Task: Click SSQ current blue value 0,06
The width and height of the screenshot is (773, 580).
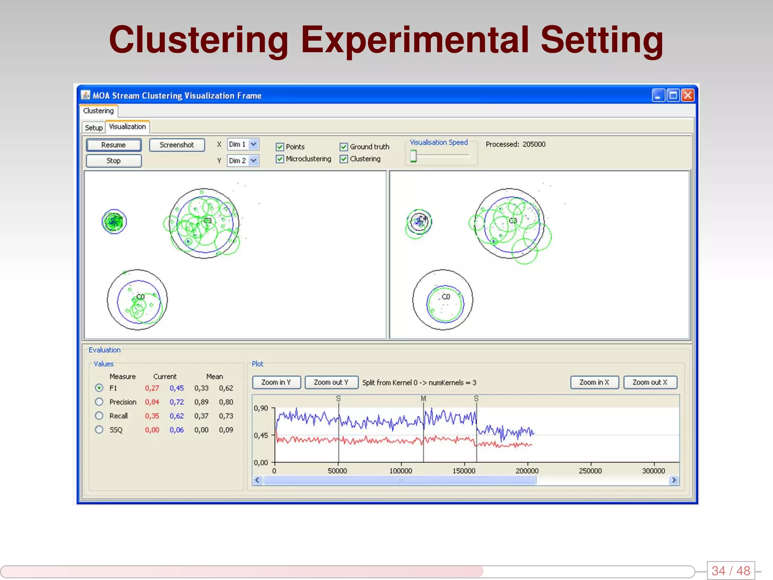Action: point(177,430)
